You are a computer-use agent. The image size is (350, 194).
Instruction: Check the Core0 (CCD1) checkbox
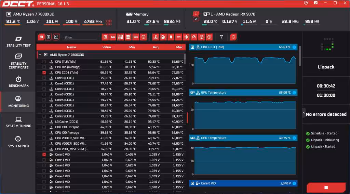[44, 78]
